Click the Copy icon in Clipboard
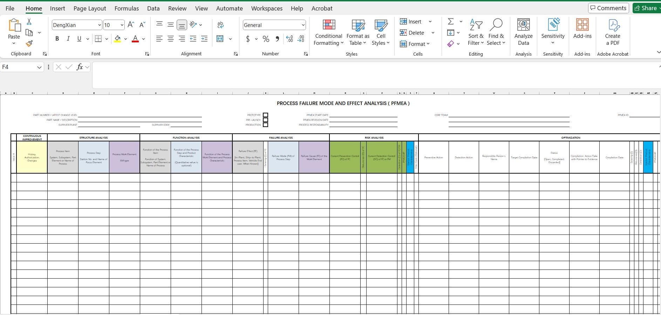661x315 pixels. click(29, 33)
